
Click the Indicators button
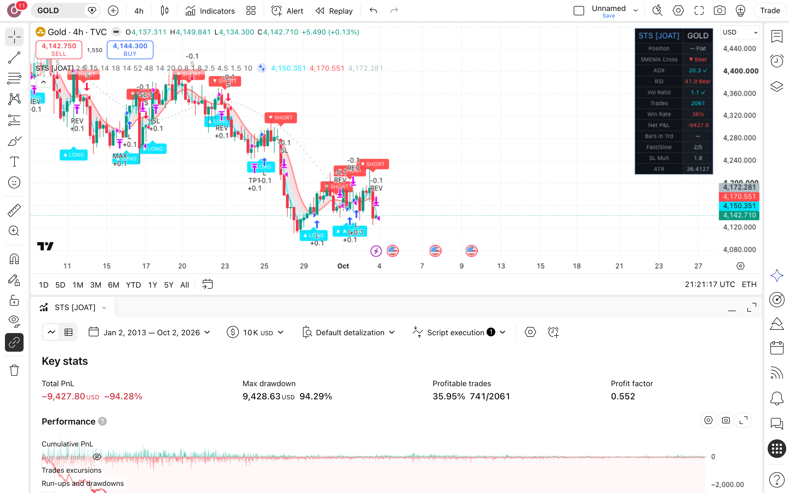click(x=210, y=11)
